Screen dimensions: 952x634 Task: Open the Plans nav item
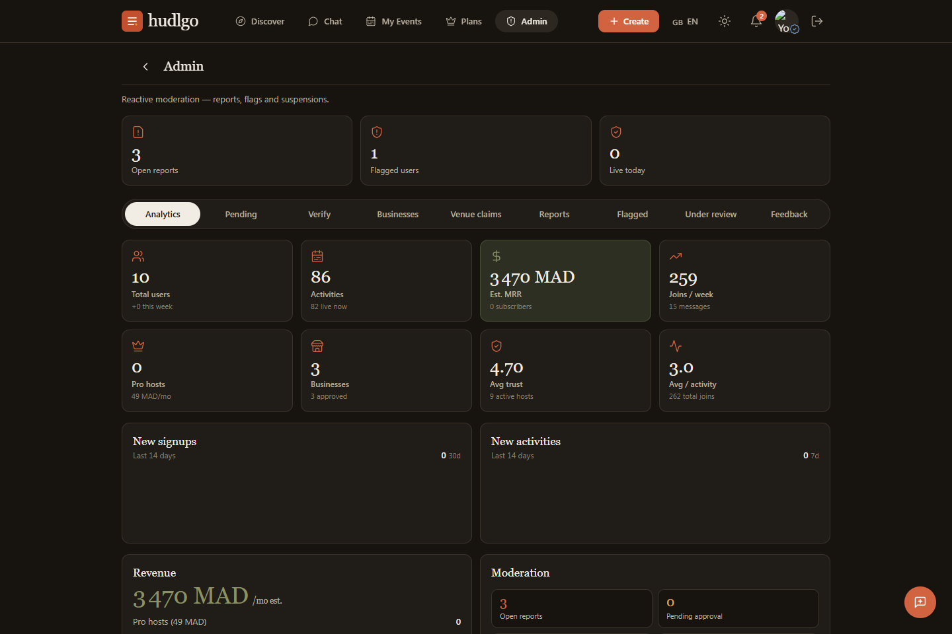coord(463,21)
